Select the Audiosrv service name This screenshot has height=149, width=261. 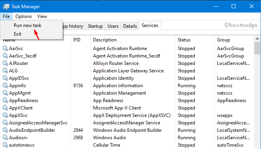(18, 138)
